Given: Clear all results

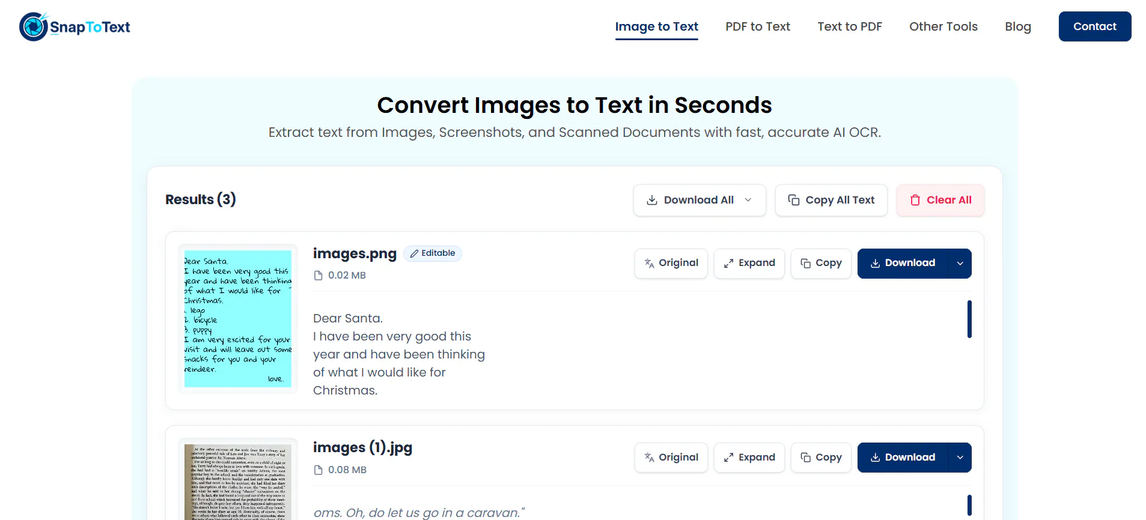Looking at the screenshot, I should 940,200.
